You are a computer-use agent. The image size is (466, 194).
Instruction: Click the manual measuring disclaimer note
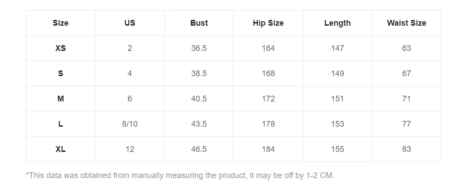pyautogui.click(x=180, y=175)
